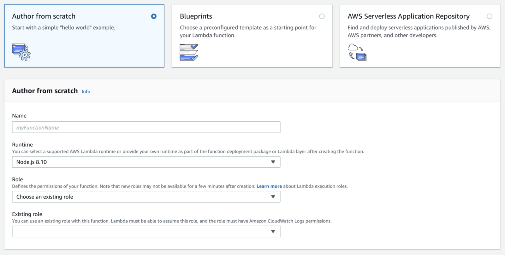
Task: Open the empty Existing role dropdown
Action: [x=146, y=232]
